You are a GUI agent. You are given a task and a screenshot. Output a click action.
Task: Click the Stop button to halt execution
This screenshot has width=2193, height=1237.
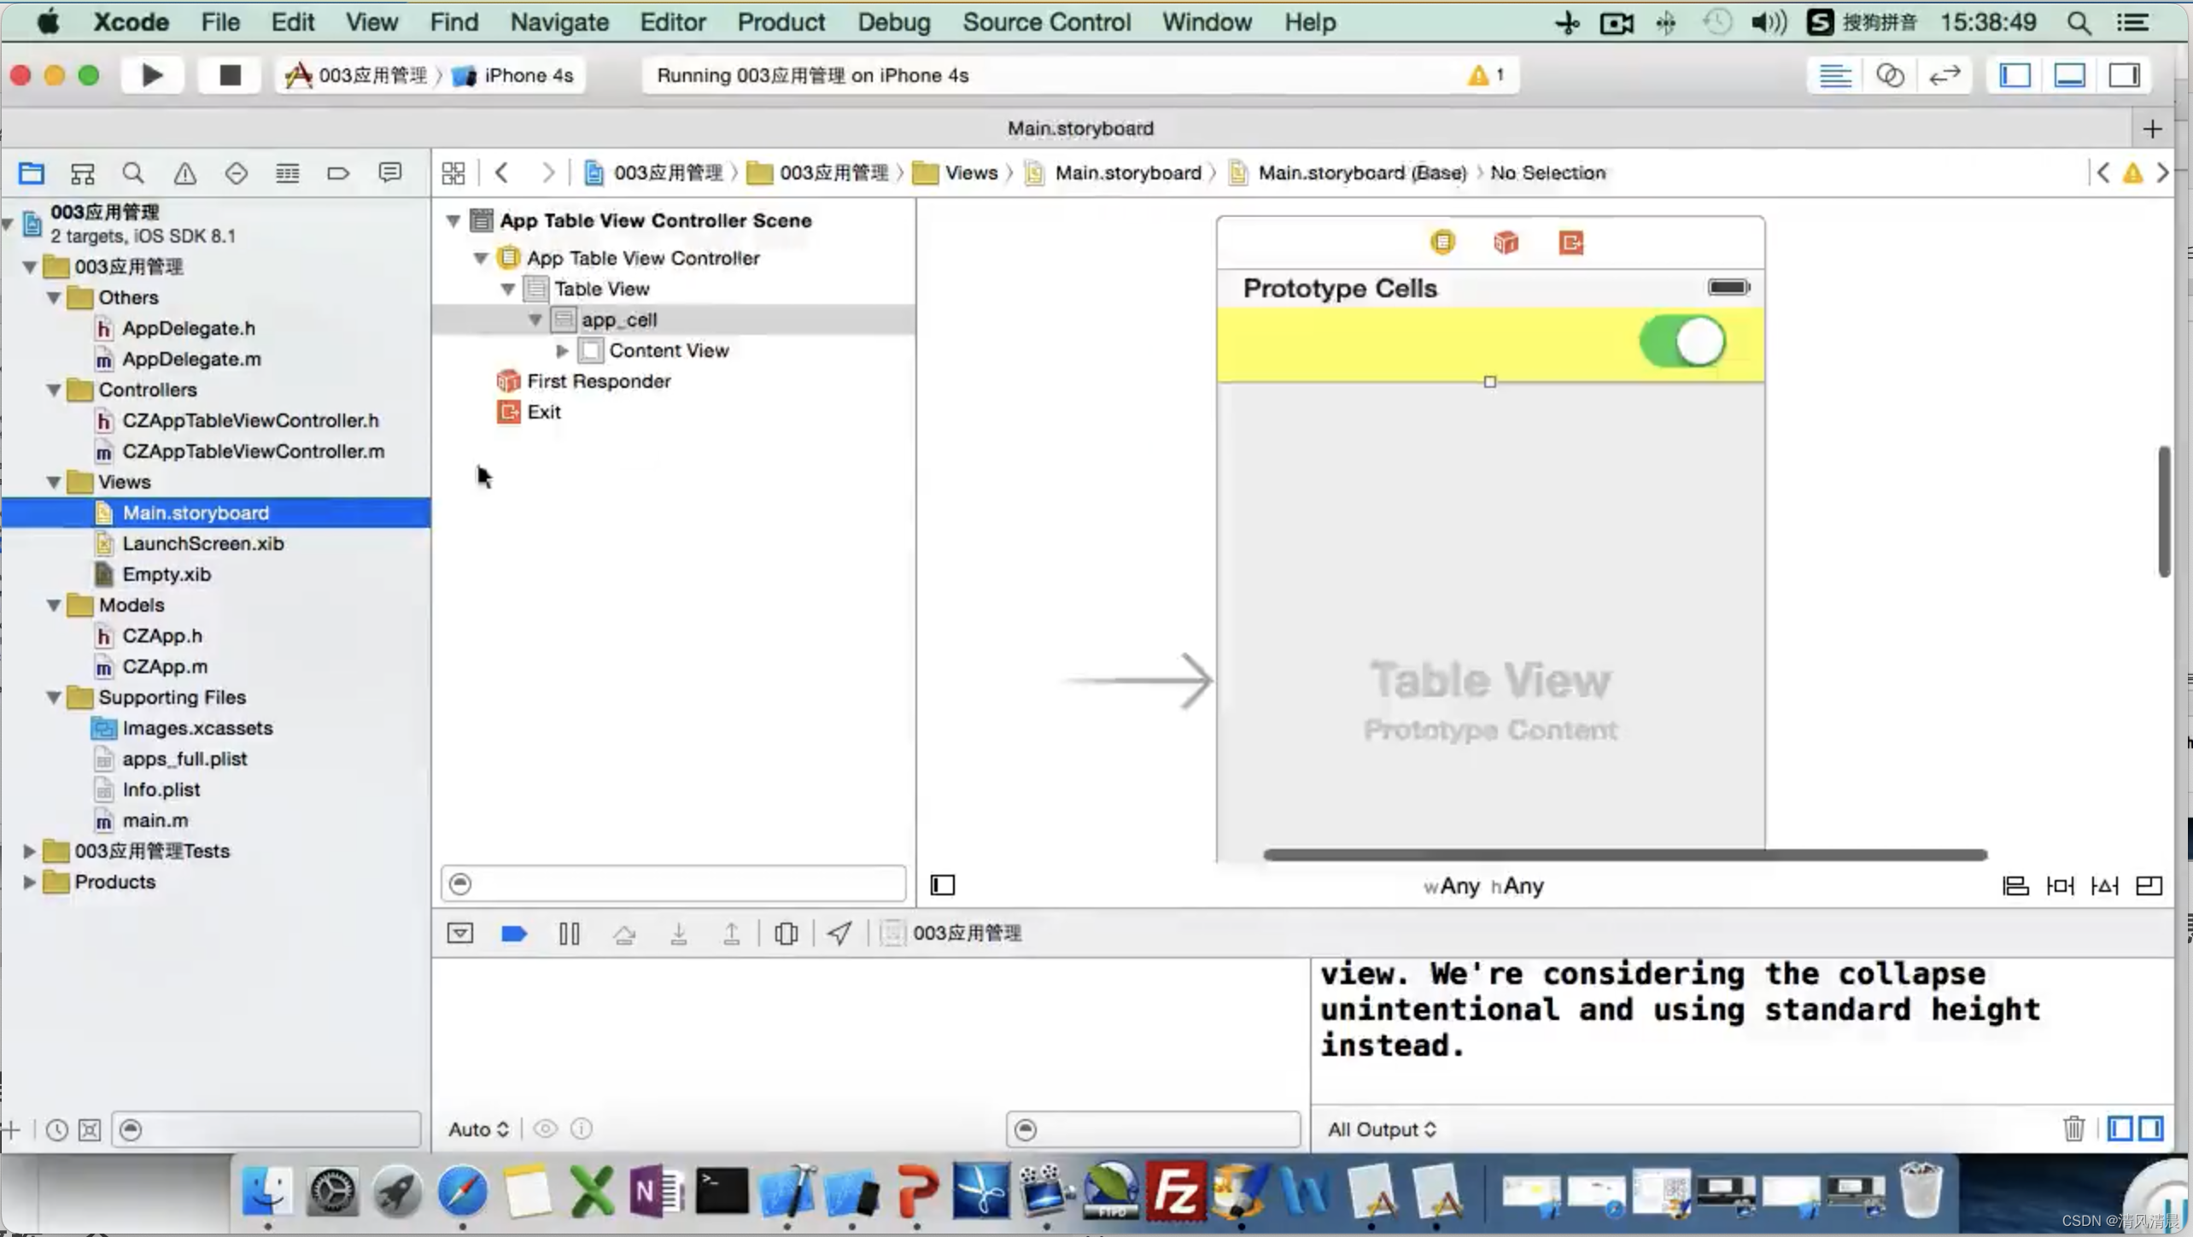(229, 73)
